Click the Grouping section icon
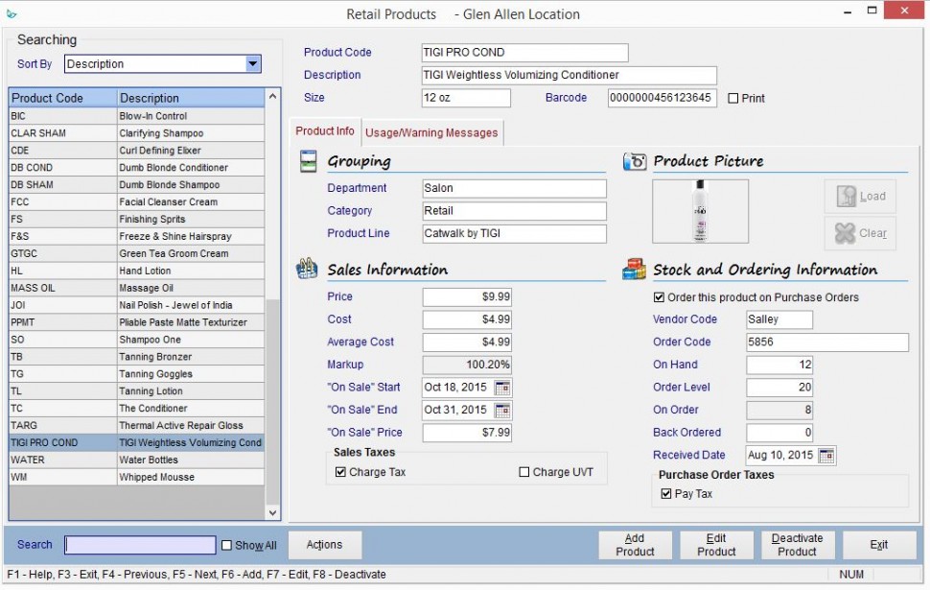 click(x=309, y=161)
